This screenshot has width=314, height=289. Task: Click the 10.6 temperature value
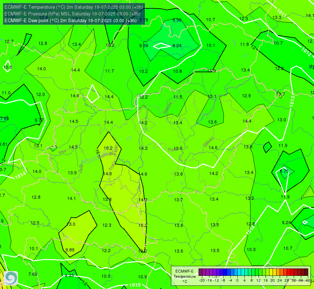coord(8,67)
